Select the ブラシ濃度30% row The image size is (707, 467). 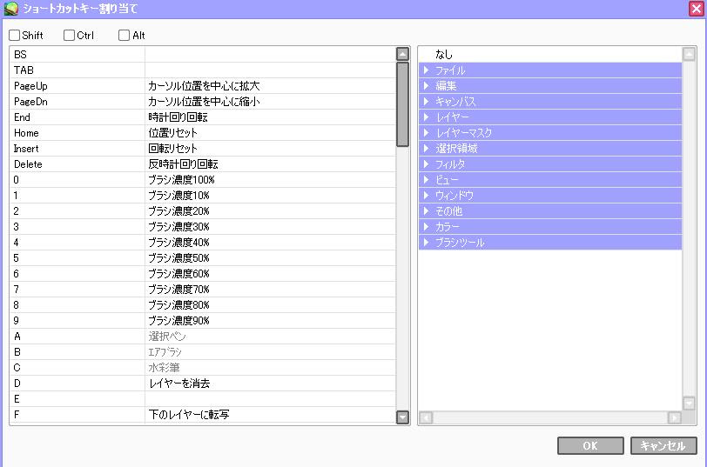pyautogui.click(x=203, y=226)
